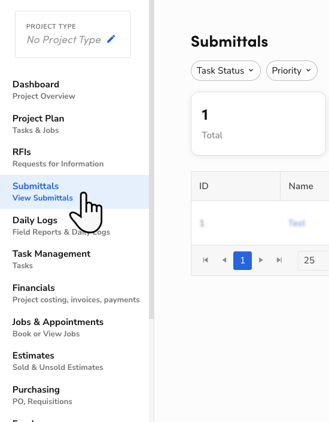Go to previous page arrow
Screen dimensions: 329x422
pos(224,260)
